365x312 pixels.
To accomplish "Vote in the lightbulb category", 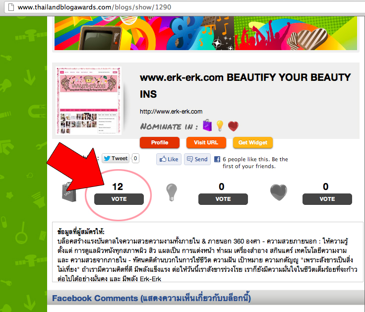I will point(223,199).
